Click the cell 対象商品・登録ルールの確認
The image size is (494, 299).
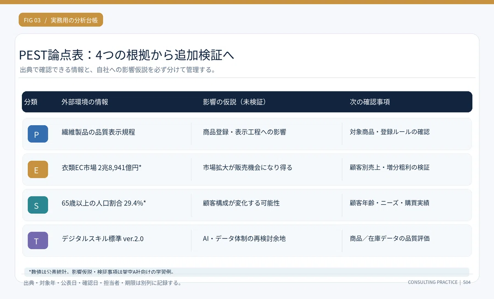(390, 132)
